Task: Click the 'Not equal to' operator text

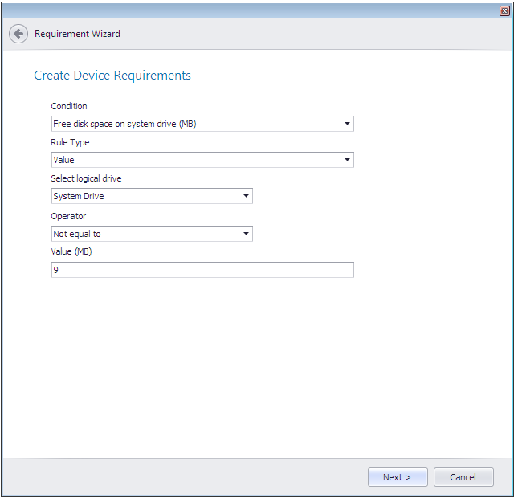Action: [x=77, y=234]
